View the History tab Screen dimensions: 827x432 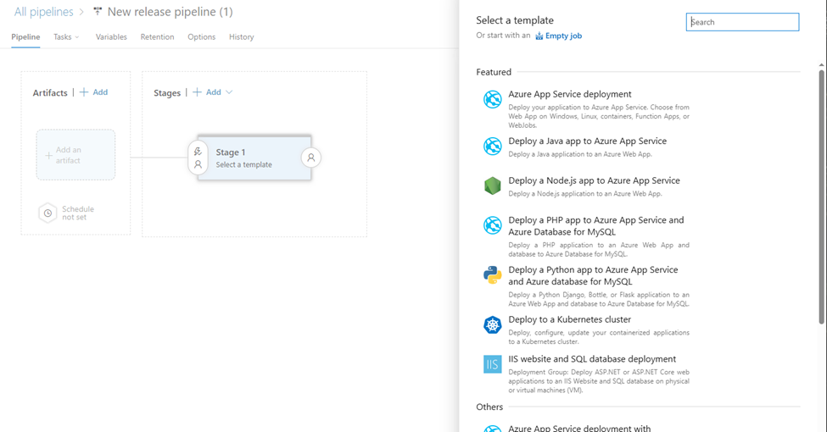(x=241, y=37)
